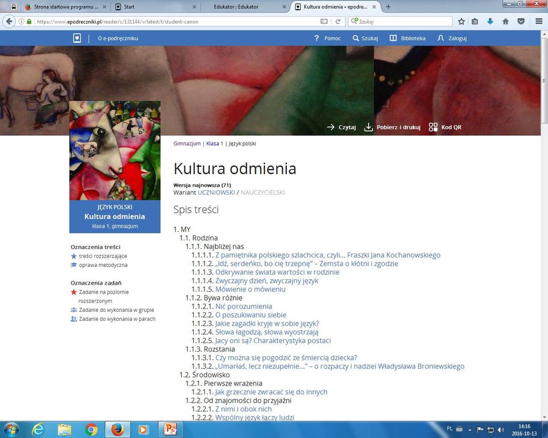Toggle Firefox reader view icon
Viewport: 548px width, 438px height.
click(x=324, y=21)
